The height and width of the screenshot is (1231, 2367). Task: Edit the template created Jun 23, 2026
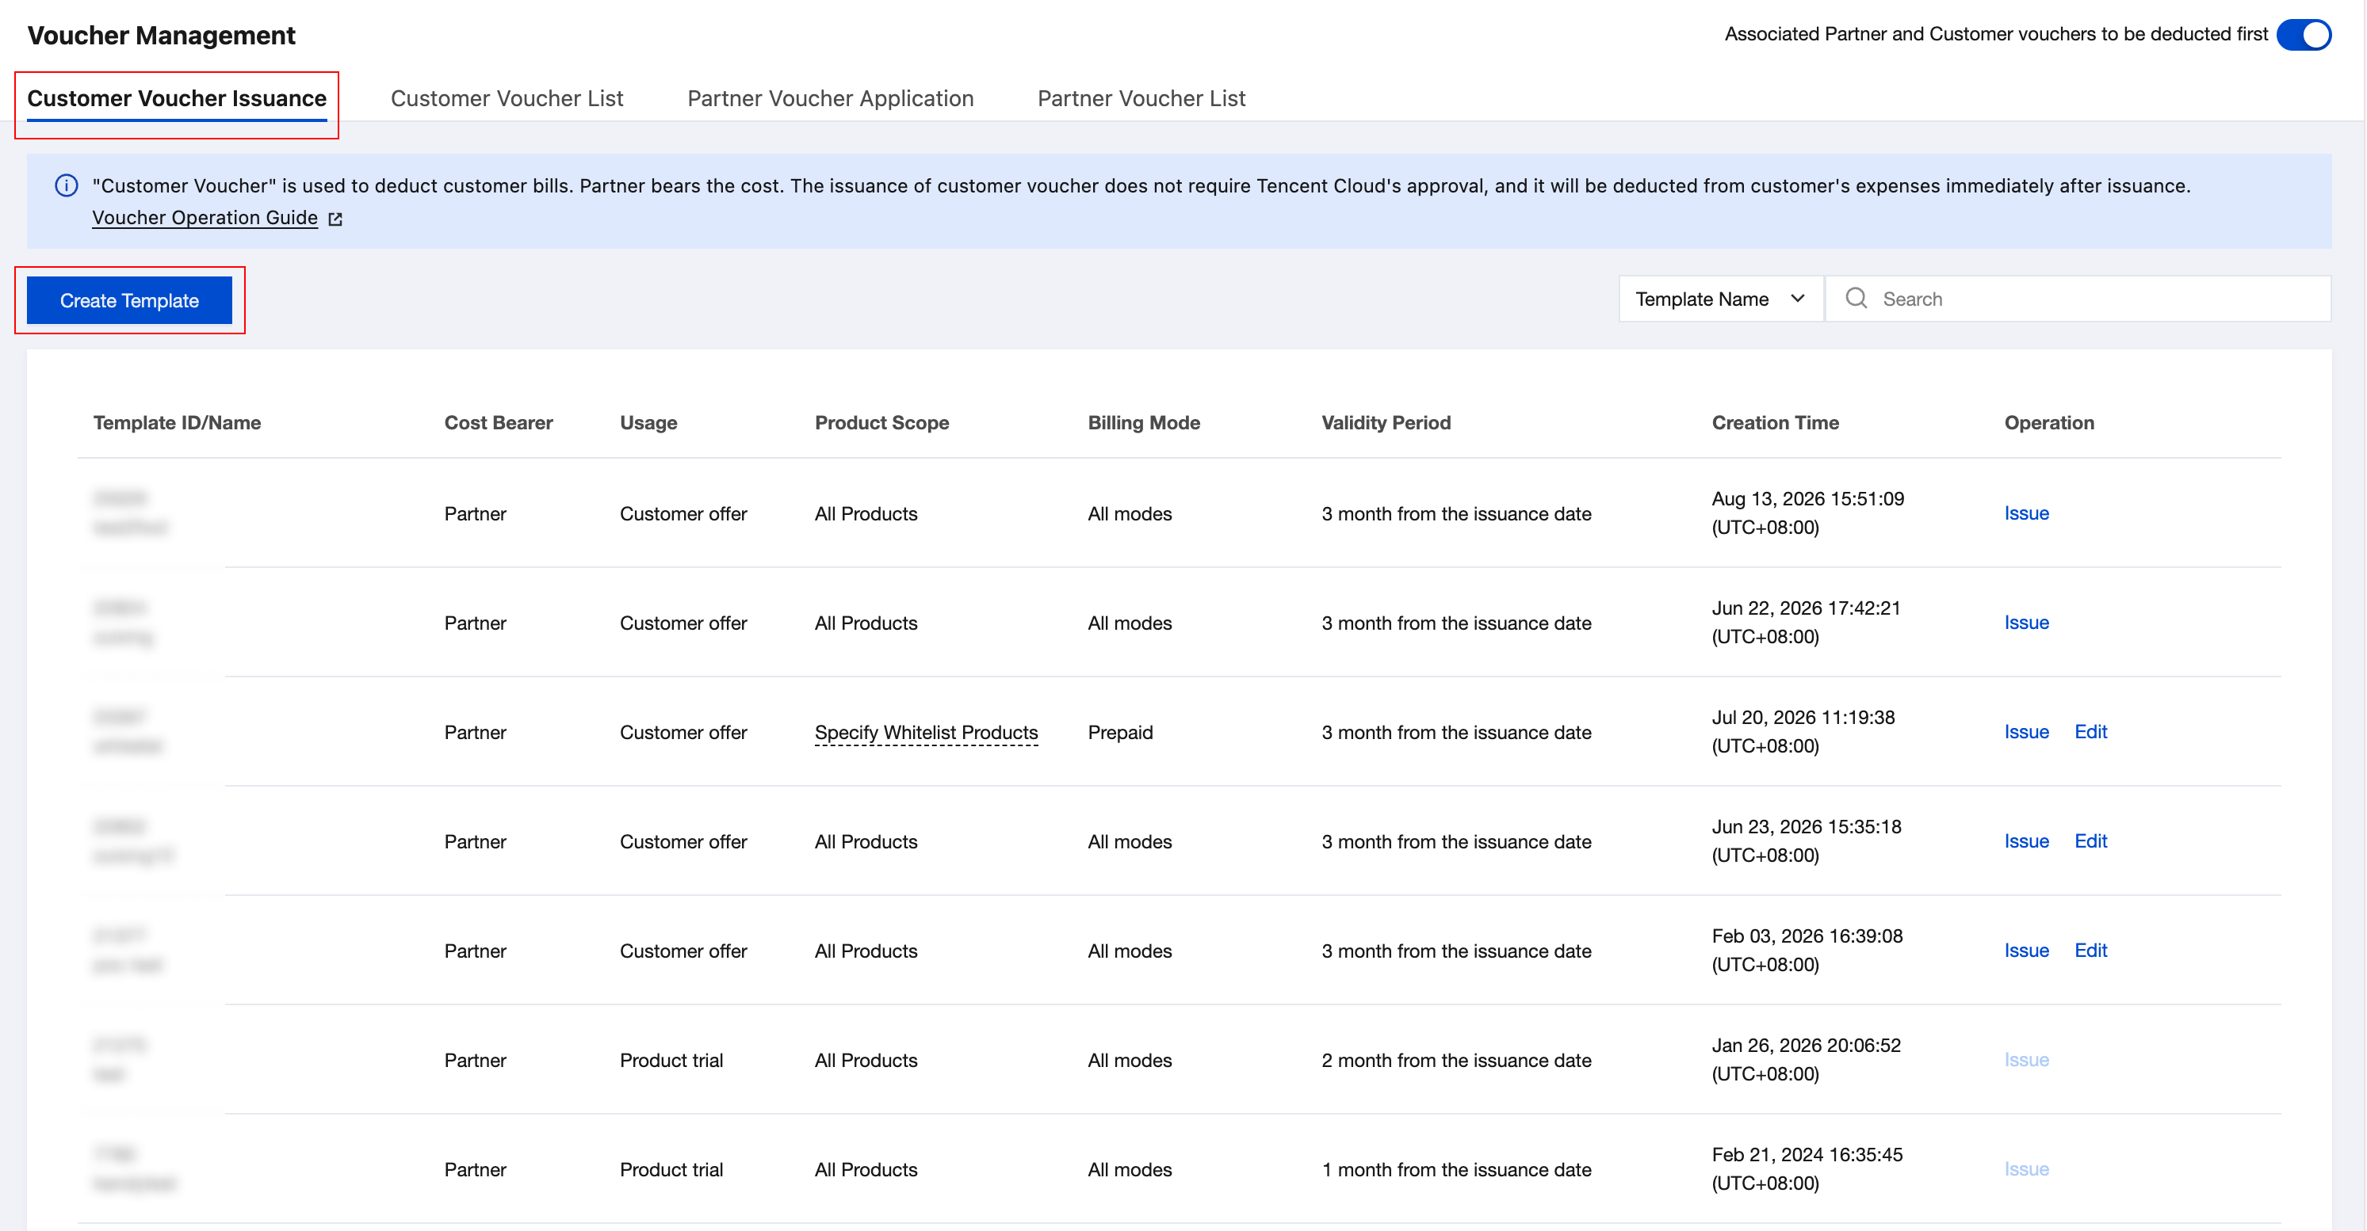2090,840
